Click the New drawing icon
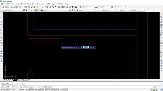The image size is (163, 91). [x=3, y=7]
